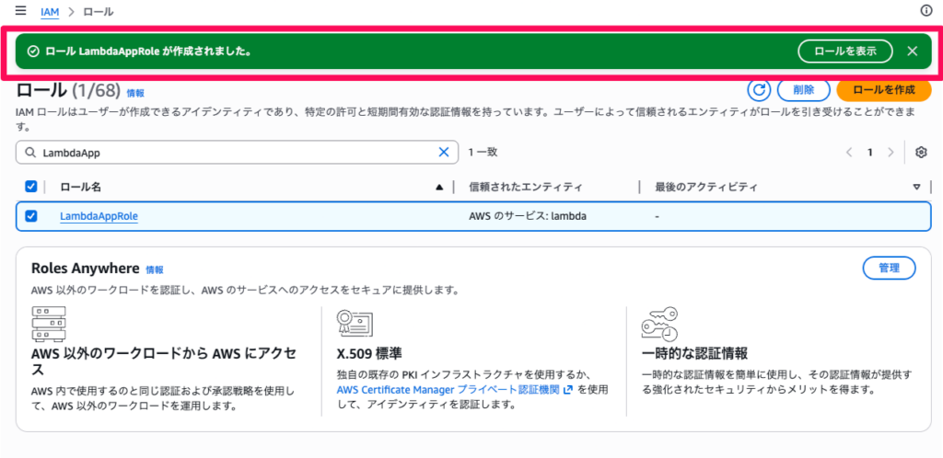This screenshot has height=458, width=943.
Task: Click the info icon at top right
Action: point(926,11)
